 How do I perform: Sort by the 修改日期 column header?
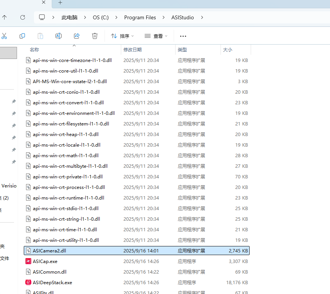coord(133,50)
